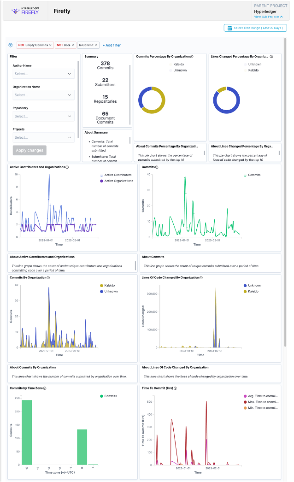Show info for Lines Changed Percentage chart
Image resolution: width=294 pixels, height=482 pixels.
tap(271, 57)
